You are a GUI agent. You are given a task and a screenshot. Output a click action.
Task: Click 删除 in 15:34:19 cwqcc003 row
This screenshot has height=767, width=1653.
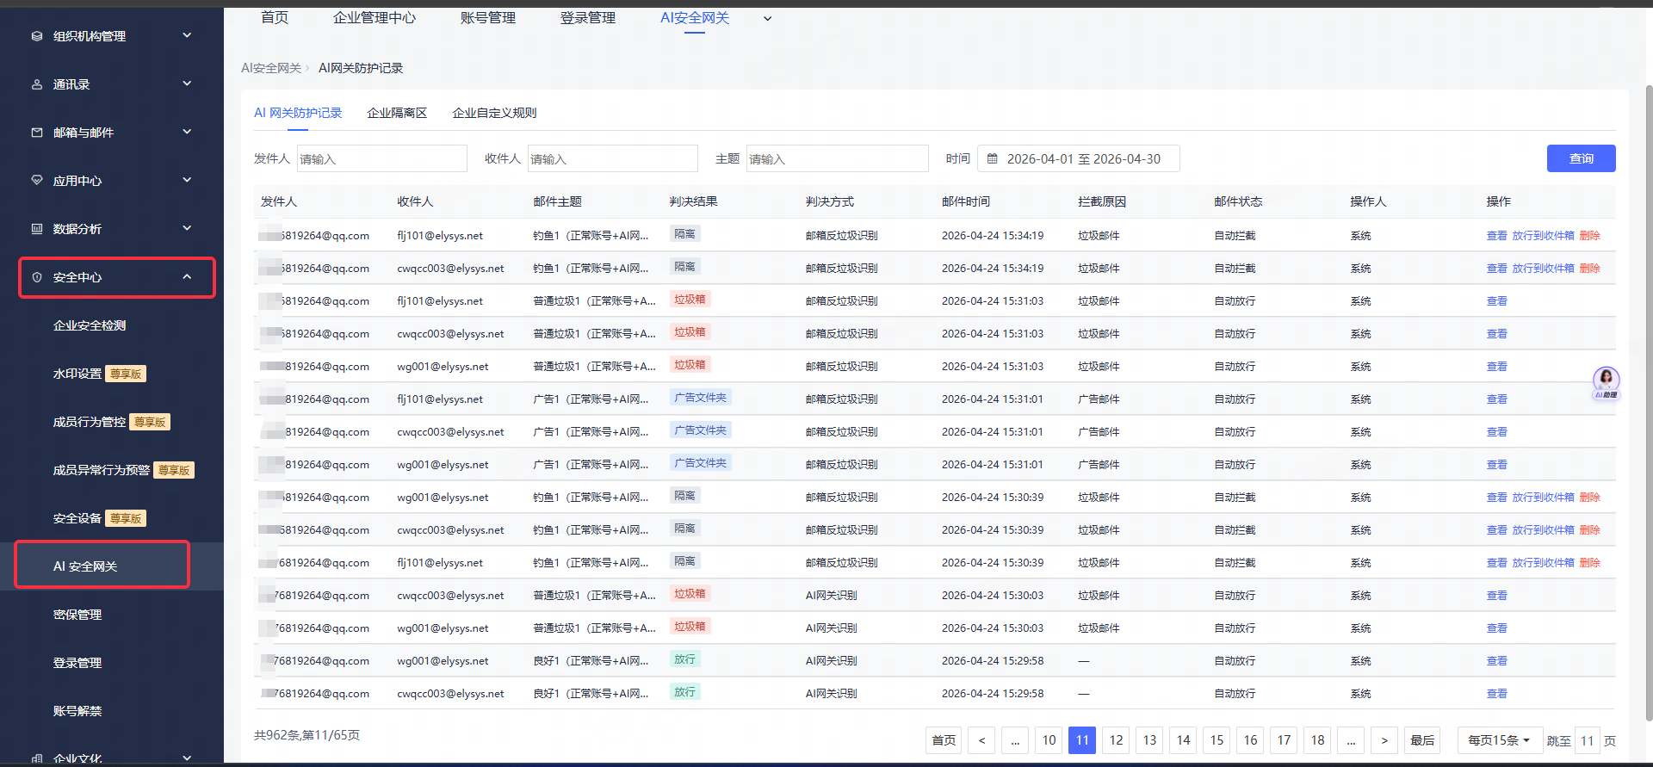click(x=1590, y=268)
